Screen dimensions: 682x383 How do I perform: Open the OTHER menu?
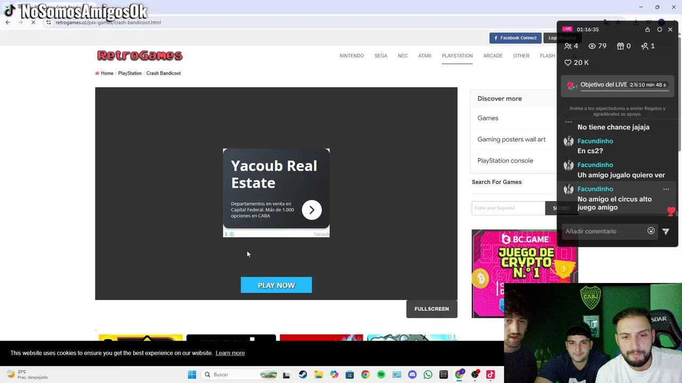point(521,56)
